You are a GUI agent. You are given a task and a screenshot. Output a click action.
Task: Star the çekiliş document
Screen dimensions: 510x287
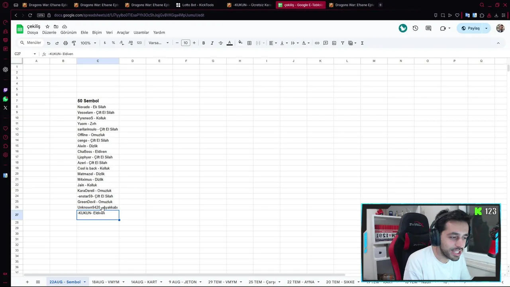[47, 27]
